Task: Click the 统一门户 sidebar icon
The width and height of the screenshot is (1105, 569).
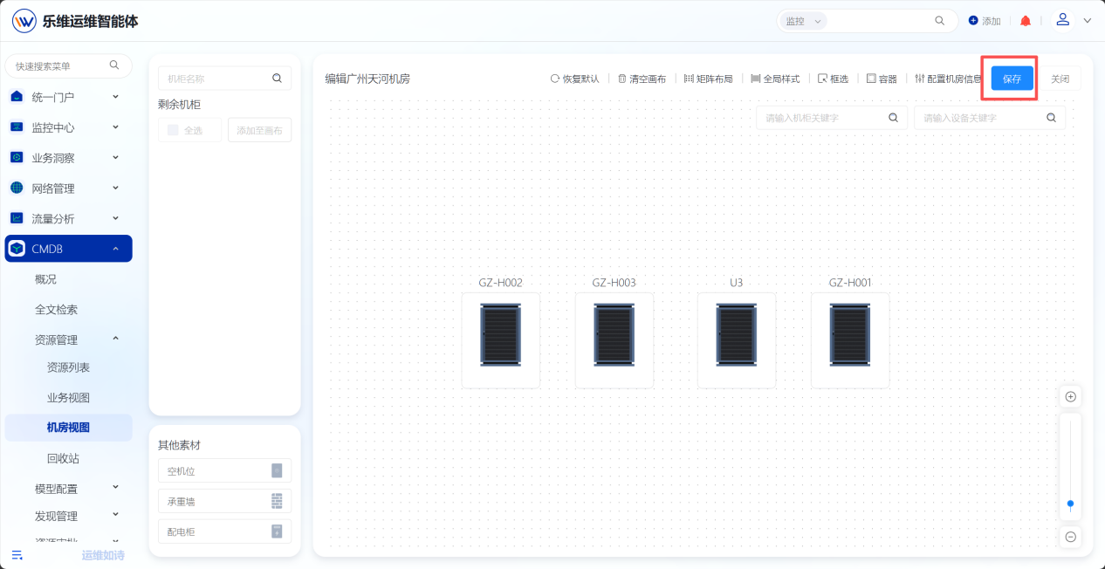Action: pyautogui.click(x=17, y=97)
